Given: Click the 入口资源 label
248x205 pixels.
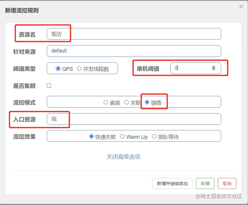Looking at the screenshot, I should [24, 119].
